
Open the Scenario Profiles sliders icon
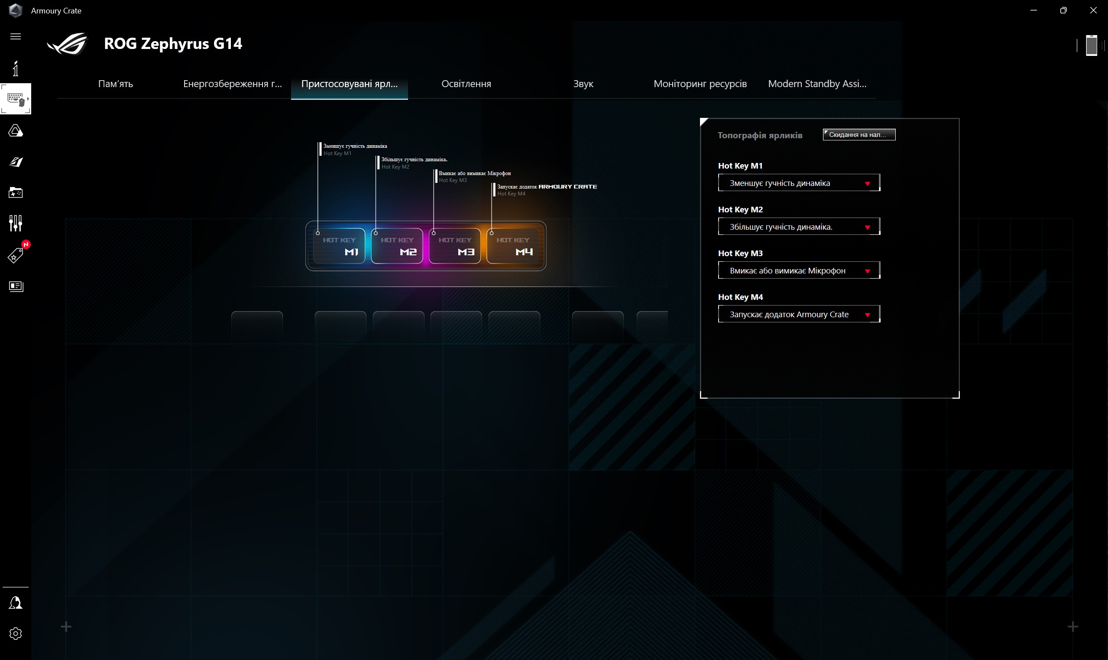tap(16, 223)
